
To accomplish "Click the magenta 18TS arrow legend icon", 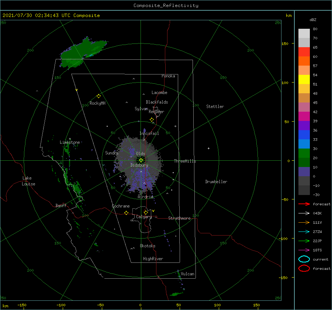I will [x=304, y=250].
